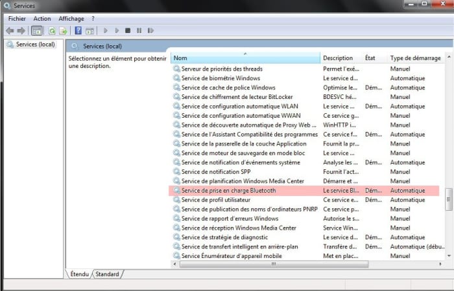454x291 pixels.
Task: Click 'Analyse les ...' description cell
Action: [340, 162]
